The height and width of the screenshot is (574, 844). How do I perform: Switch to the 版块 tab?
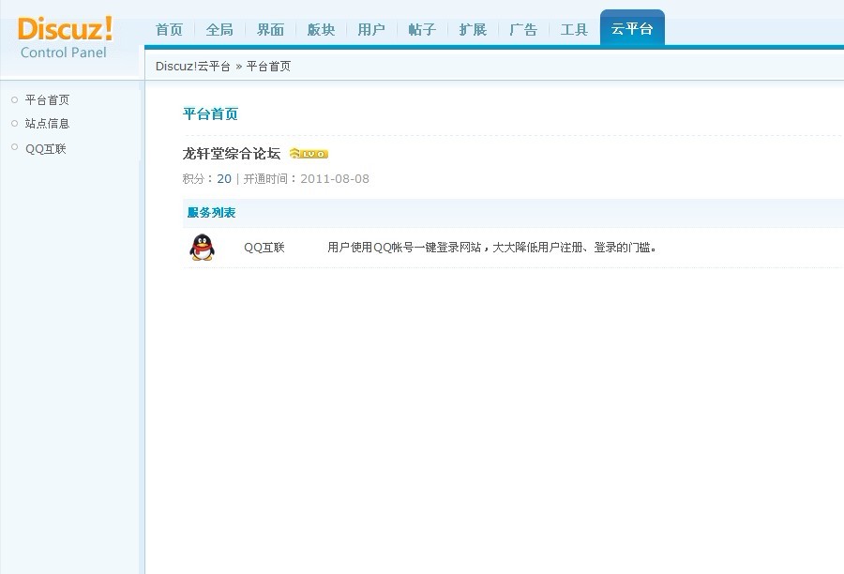(x=321, y=30)
